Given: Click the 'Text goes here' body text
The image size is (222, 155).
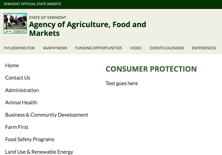Looking at the screenshot, I should [122, 83].
